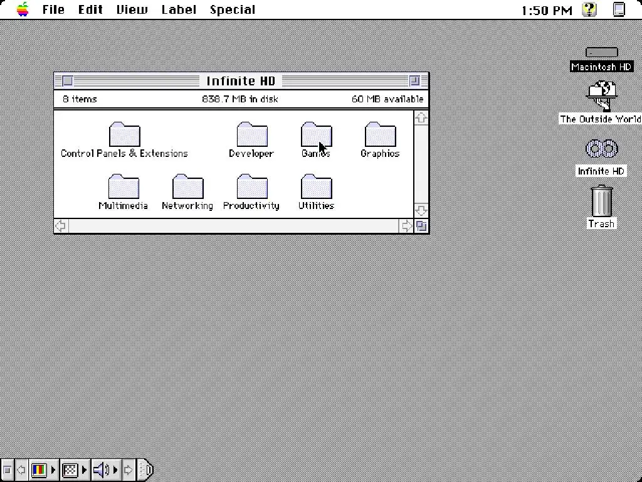Click '60 MB available' text
Image resolution: width=642 pixels, height=482 pixels.
[x=387, y=99]
